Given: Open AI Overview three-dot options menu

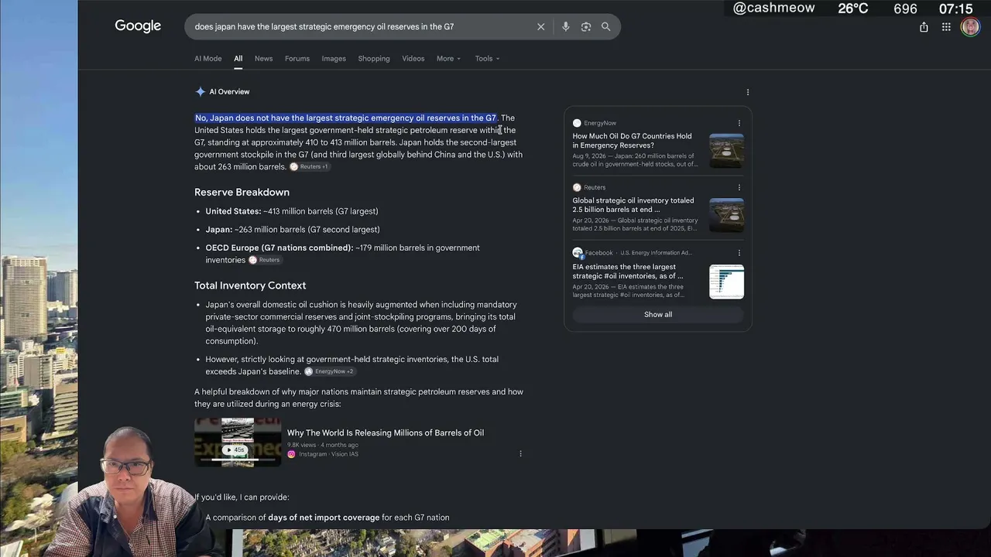Looking at the screenshot, I should click(747, 92).
